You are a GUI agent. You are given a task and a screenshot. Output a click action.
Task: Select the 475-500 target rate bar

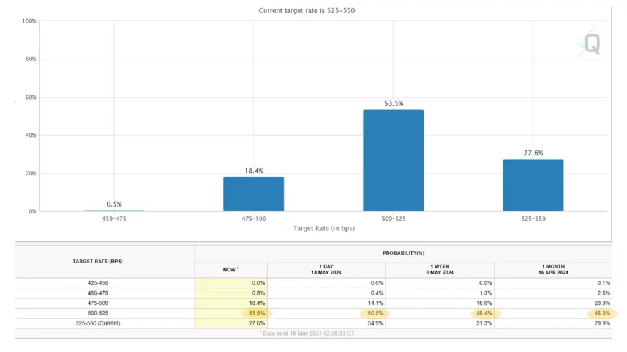253,194
